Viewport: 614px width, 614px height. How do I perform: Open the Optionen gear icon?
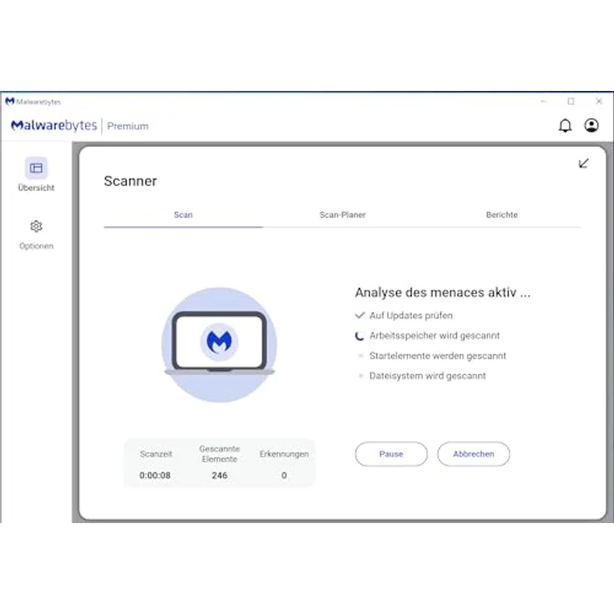36,226
